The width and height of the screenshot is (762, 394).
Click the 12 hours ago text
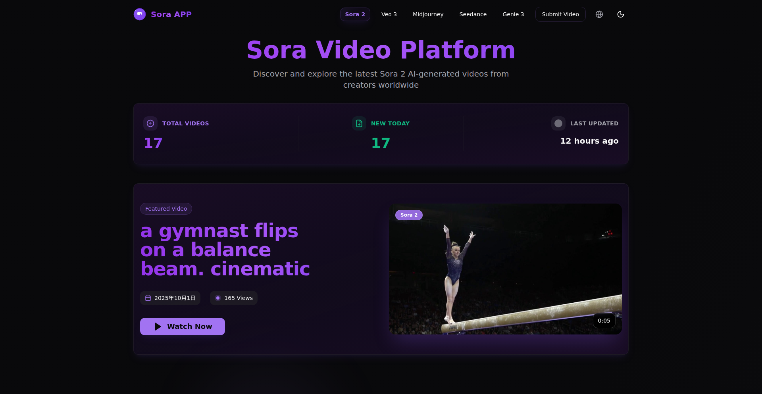click(589, 141)
